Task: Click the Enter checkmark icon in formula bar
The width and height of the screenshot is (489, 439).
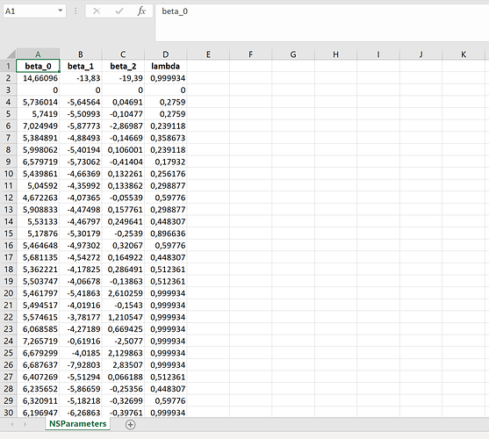Action: click(119, 11)
